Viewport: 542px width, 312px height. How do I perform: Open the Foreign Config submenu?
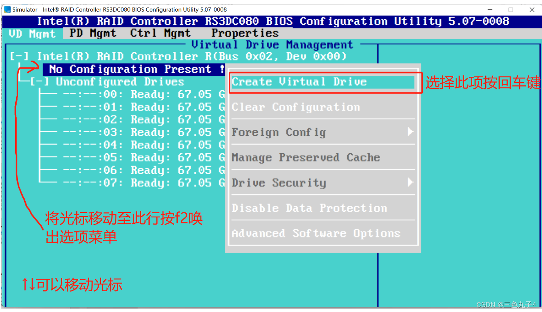pyautogui.click(x=323, y=132)
